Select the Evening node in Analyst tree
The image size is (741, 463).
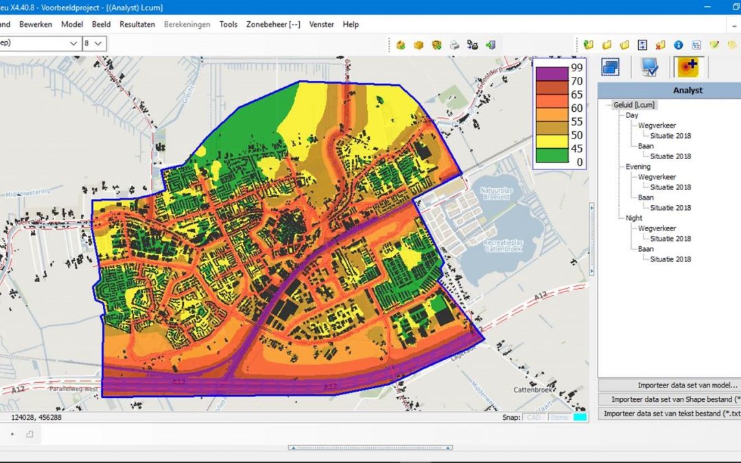click(x=638, y=167)
